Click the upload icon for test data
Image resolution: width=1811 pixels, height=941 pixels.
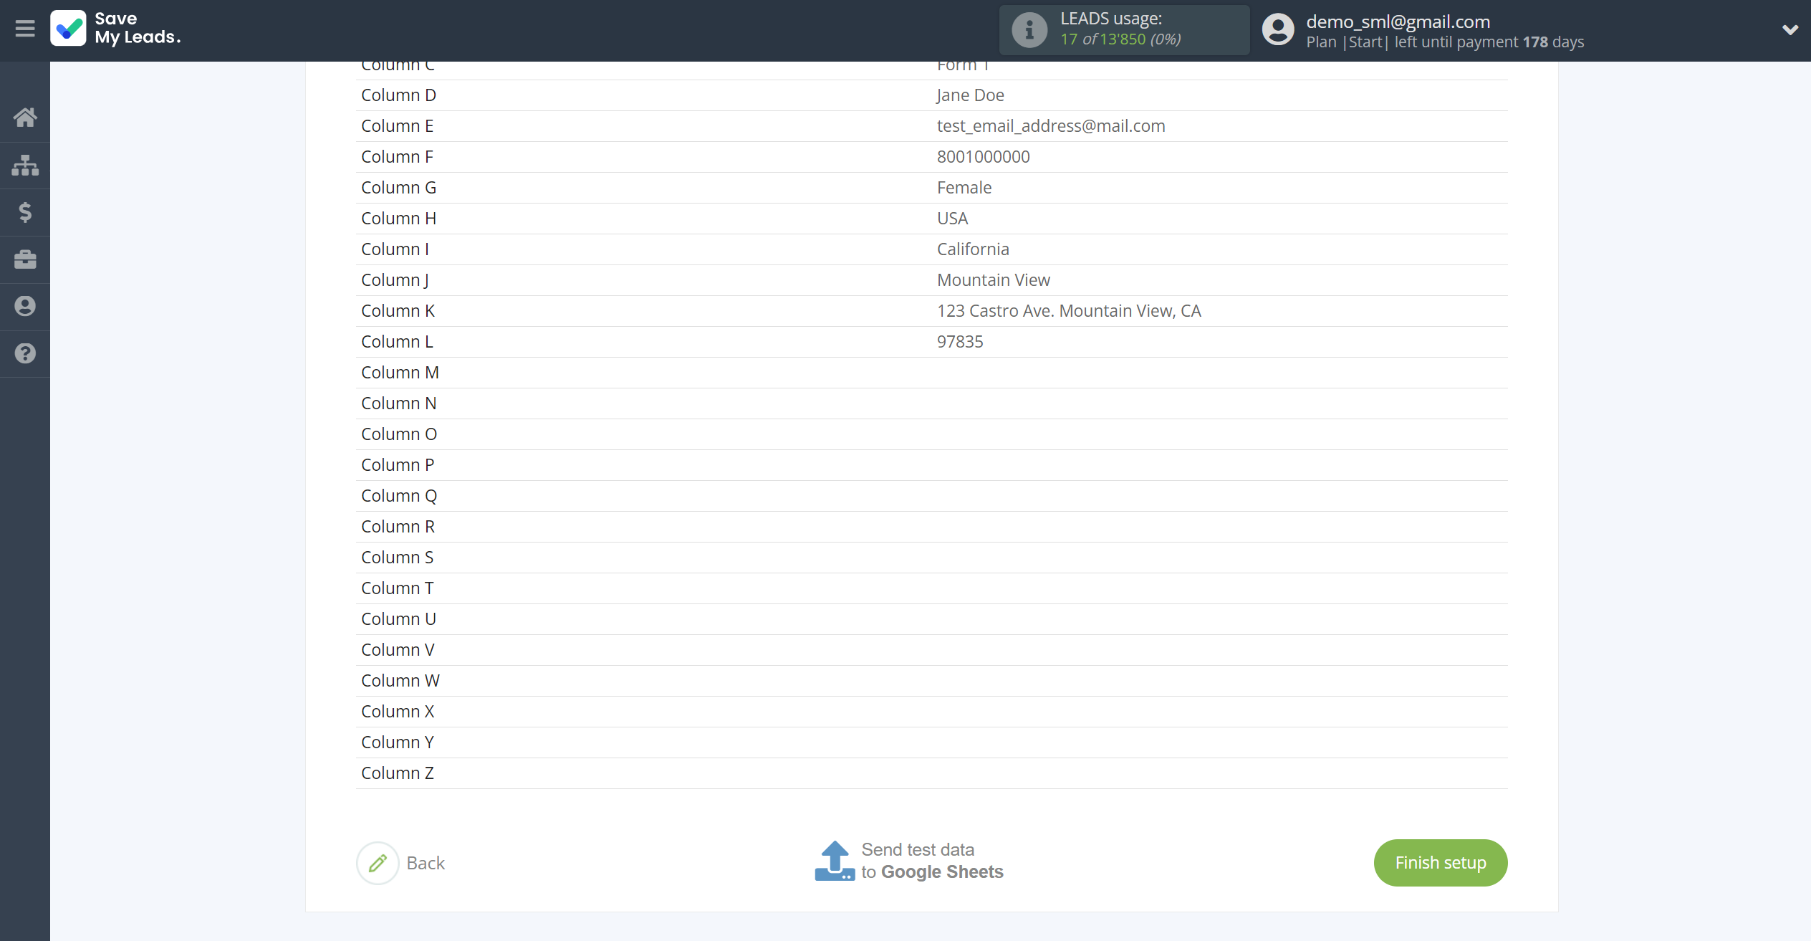click(x=835, y=861)
